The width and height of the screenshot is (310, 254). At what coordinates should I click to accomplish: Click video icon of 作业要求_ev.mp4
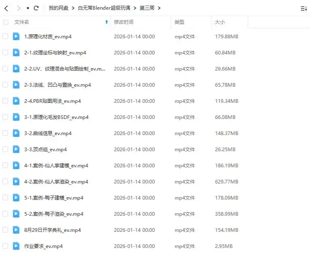pyautogui.click(x=16, y=246)
